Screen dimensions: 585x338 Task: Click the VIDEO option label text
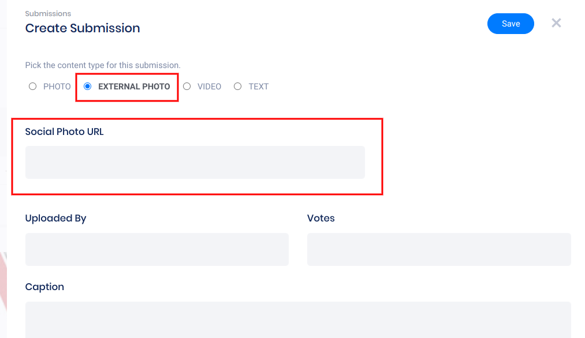pos(209,87)
